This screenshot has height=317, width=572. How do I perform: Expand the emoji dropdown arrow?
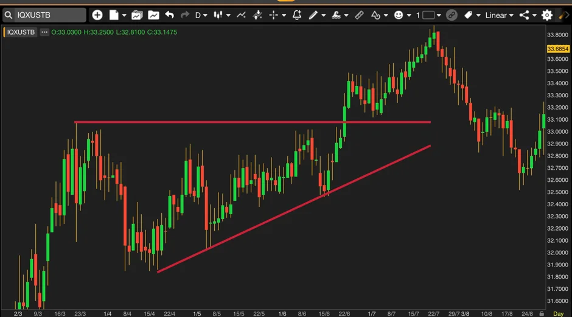pos(409,15)
